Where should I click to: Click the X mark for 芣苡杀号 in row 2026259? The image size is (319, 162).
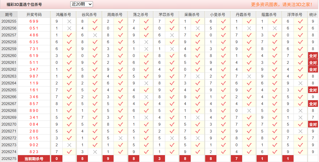click(172, 49)
